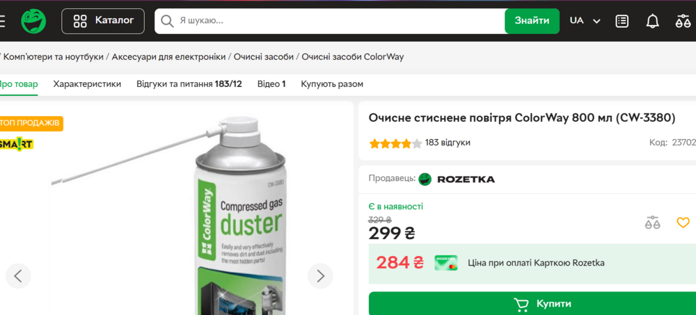Open the hamburger side menu

2,21
